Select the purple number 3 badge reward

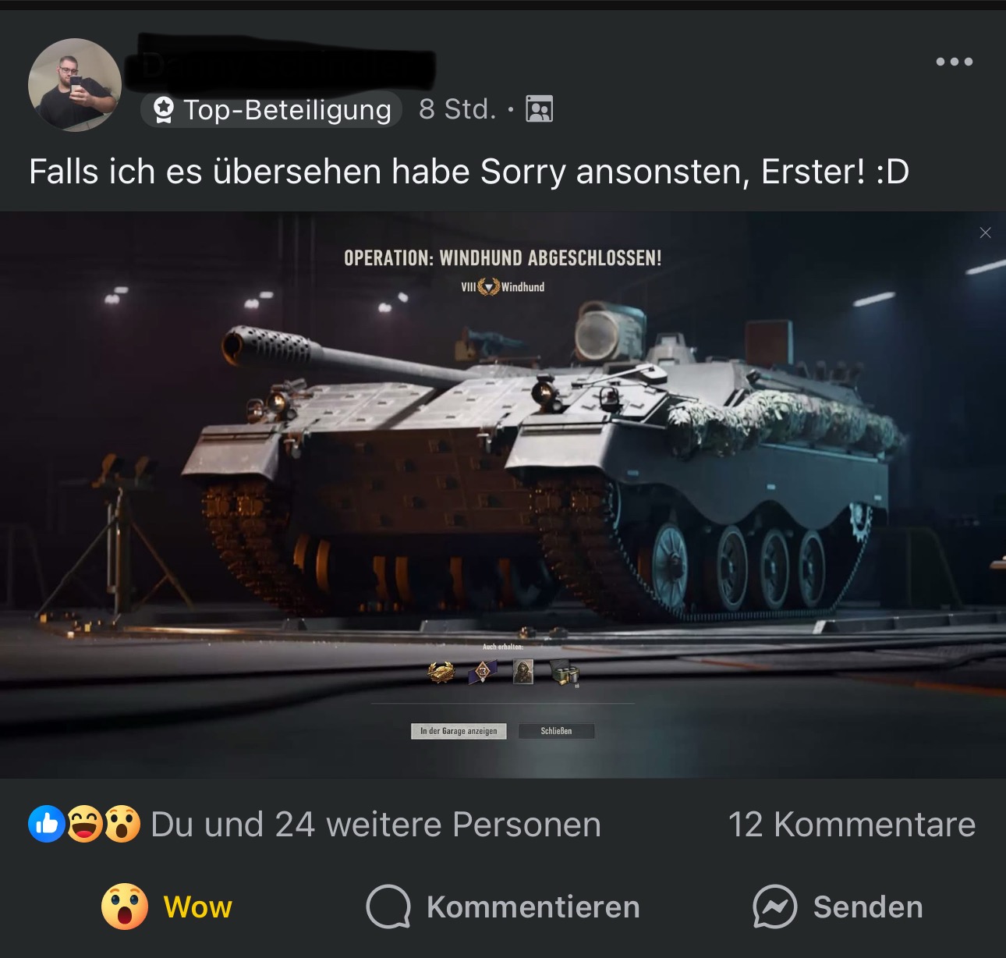[483, 671]
